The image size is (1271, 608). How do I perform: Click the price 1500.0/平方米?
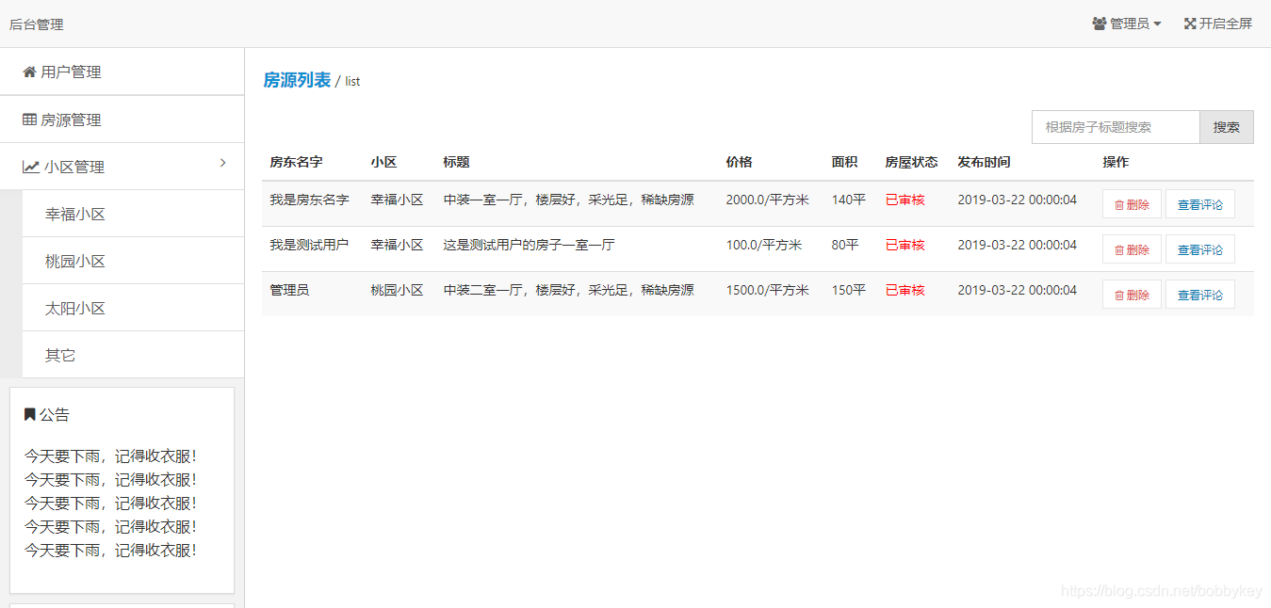coord(768,290)
